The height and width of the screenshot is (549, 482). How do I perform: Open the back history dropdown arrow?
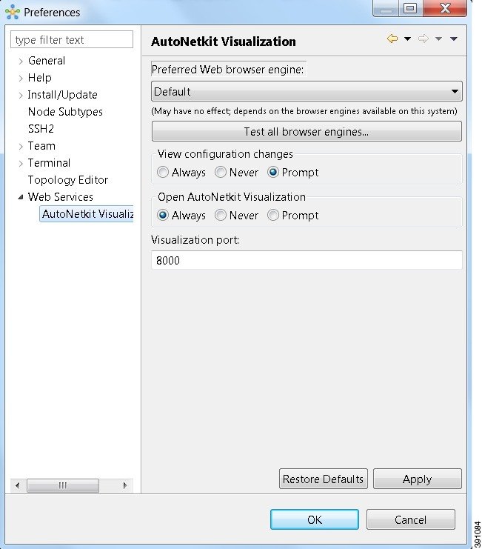click(x=407, y=39)
